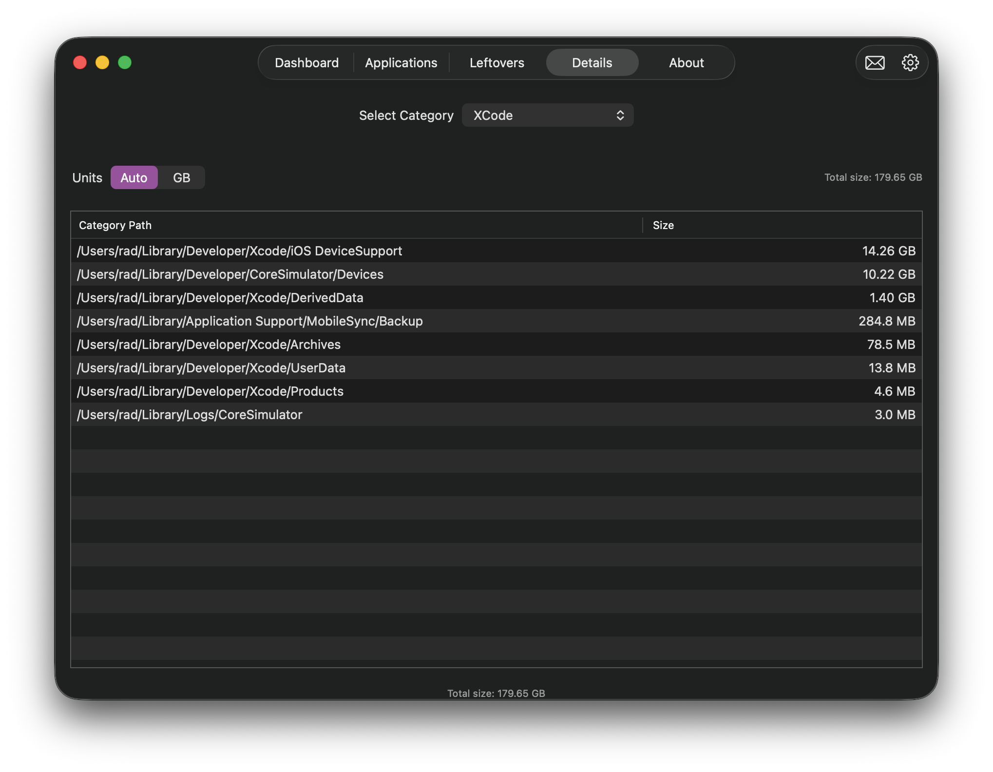Screen dimensions: 993x772
Task: Click the Total size label above table
Action: [x=873, y=177]
